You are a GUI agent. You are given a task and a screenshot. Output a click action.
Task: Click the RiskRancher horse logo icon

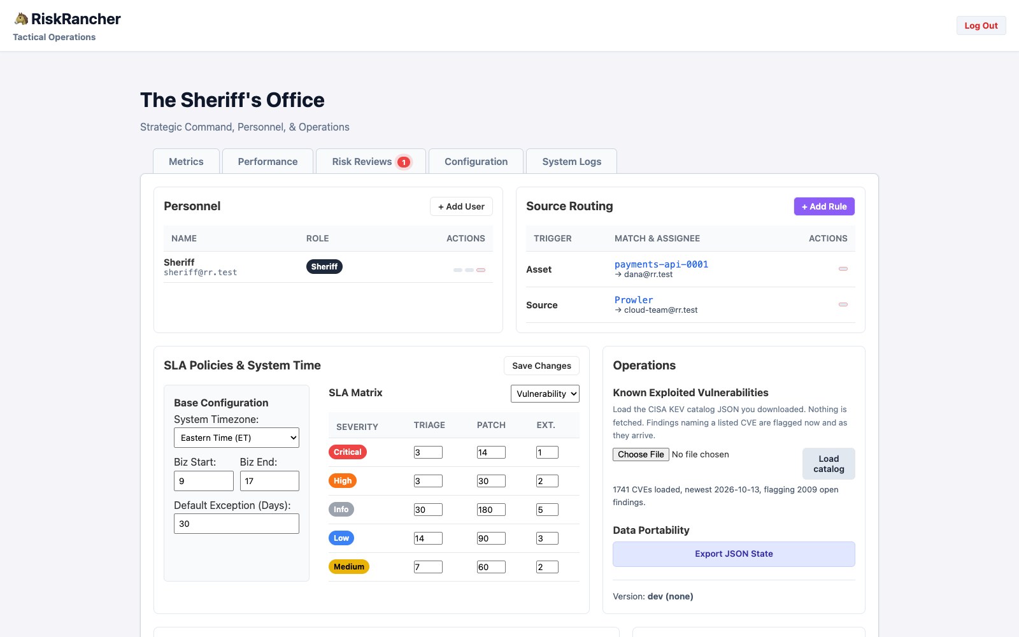21,19
